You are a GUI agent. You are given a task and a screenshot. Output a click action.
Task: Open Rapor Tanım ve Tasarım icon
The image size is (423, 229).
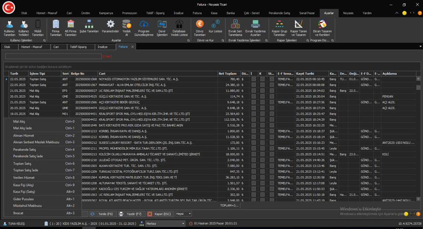298,28
